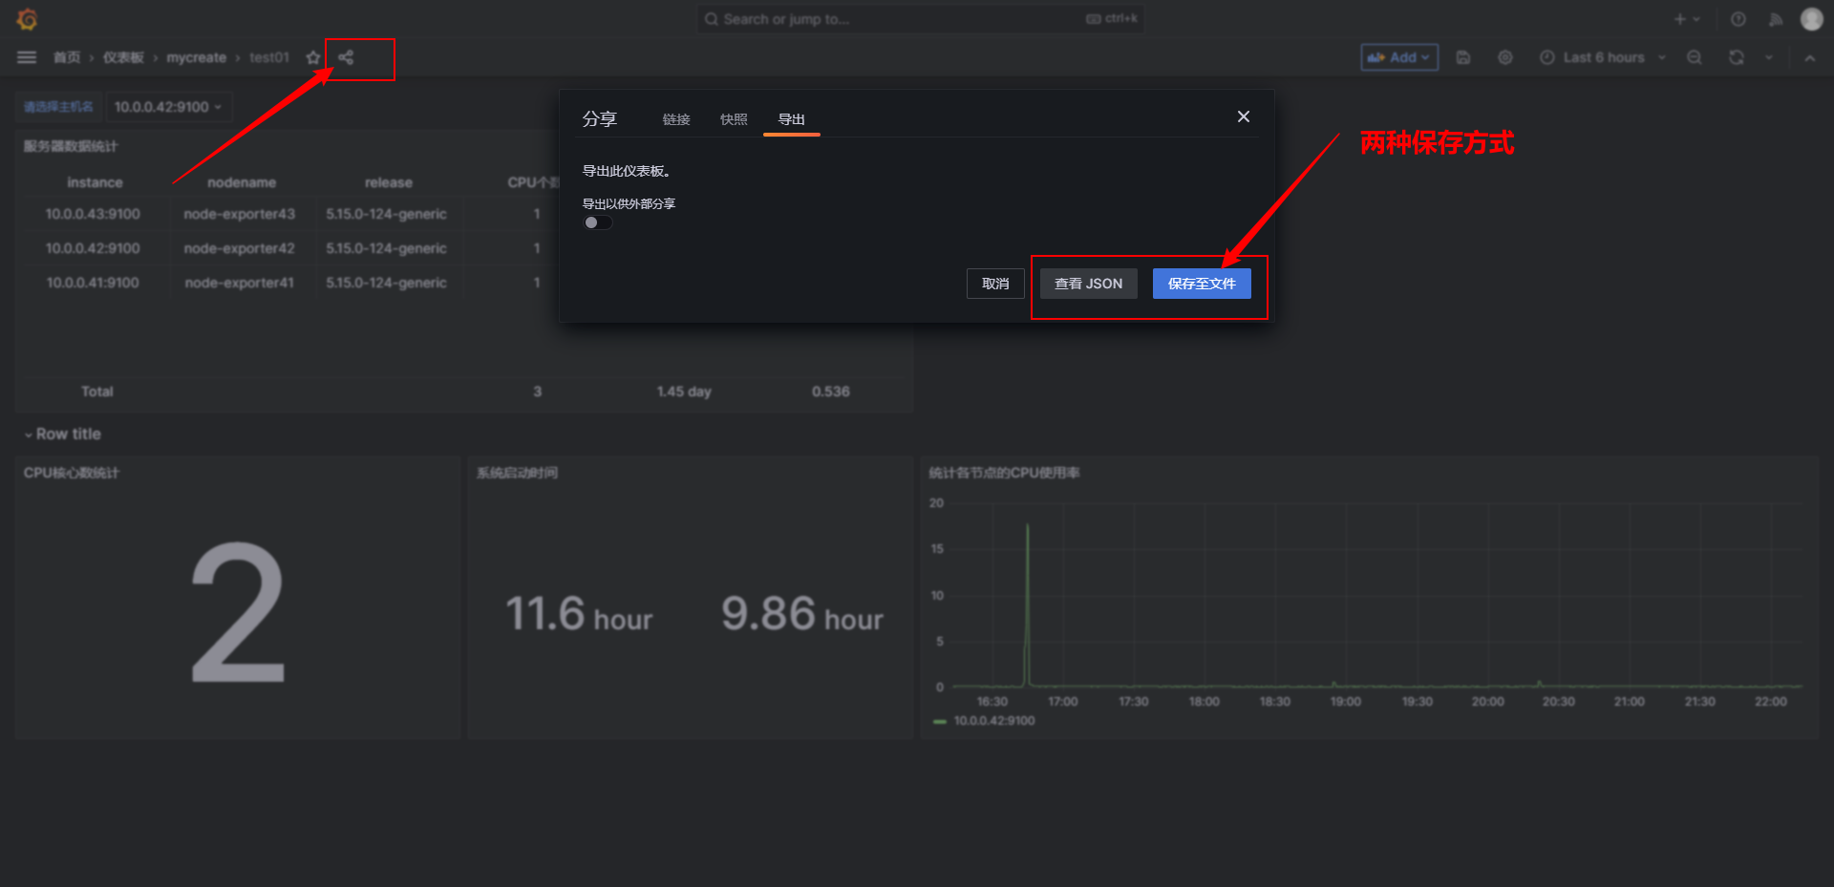Zoom out the time range

(x=1694, y=57)
